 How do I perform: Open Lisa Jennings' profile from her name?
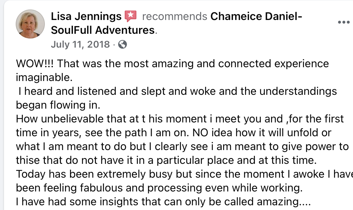[x=86, y=16]
